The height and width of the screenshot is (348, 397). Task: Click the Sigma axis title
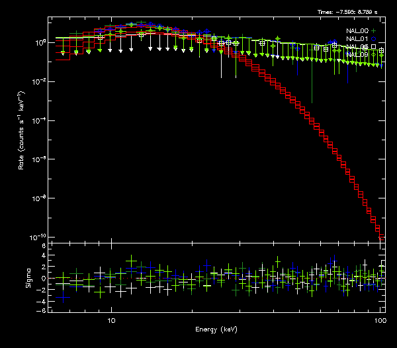tap(28, 279)
